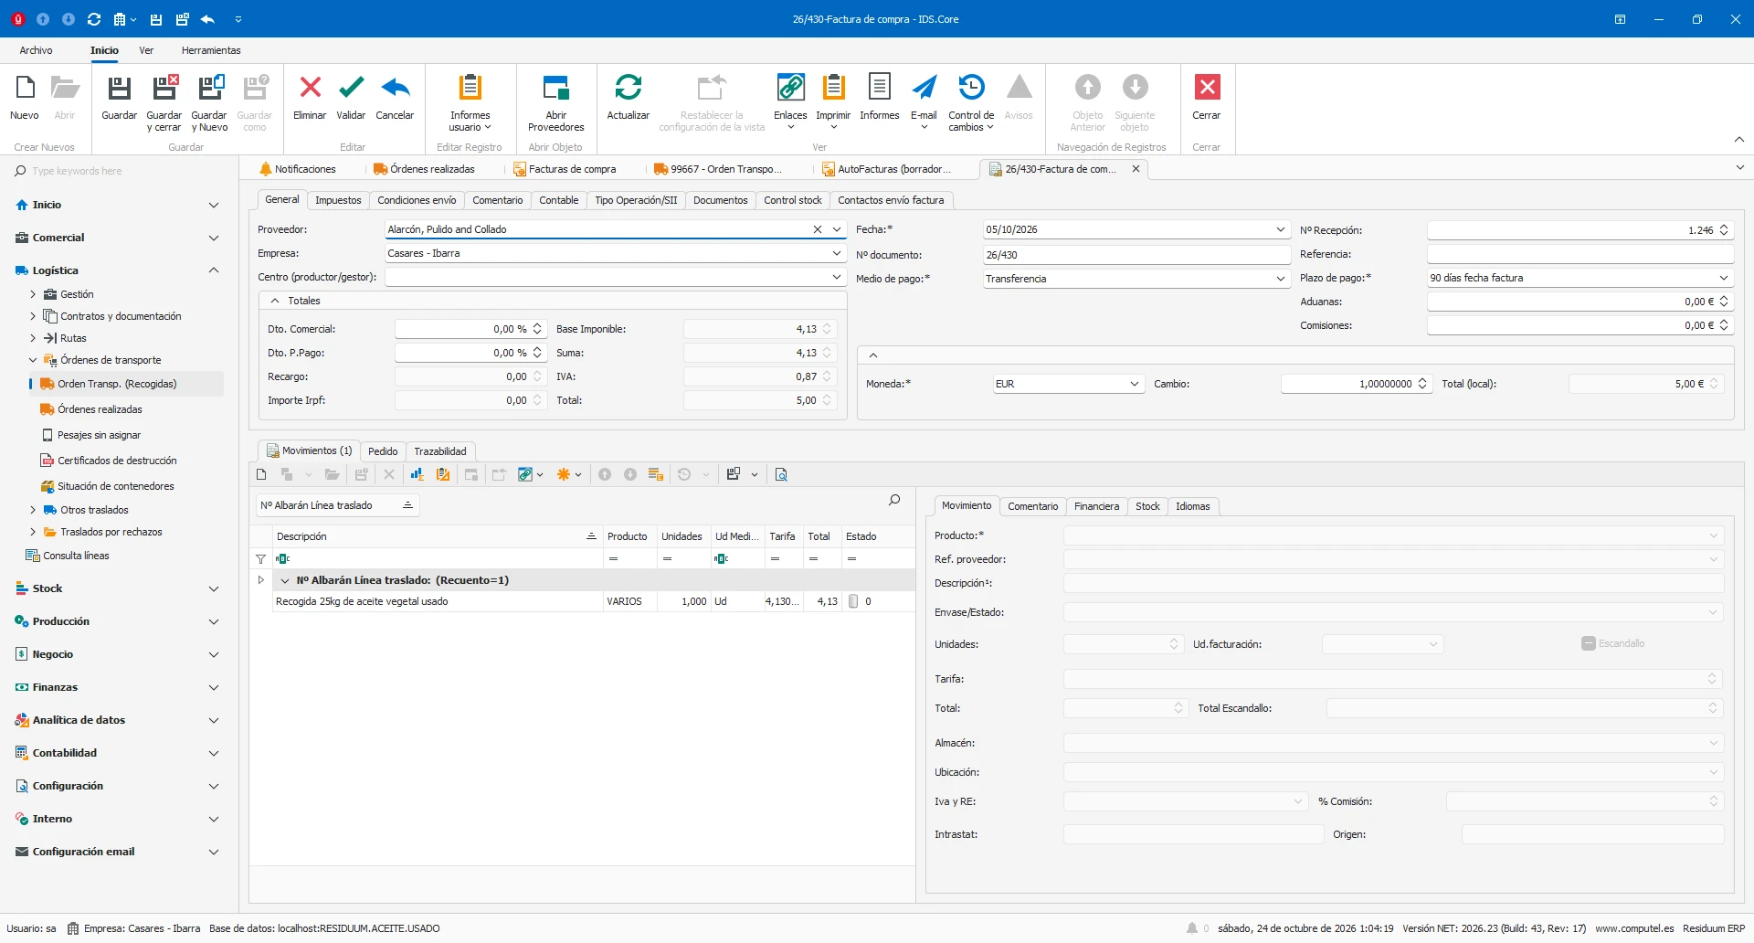Increase Nº Recepción stepper value
Screen dimensions: 1754x943
(x=1724, y=227)
